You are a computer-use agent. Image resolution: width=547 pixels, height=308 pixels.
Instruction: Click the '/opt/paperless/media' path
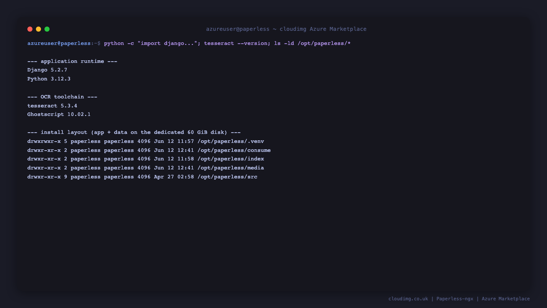231,168
